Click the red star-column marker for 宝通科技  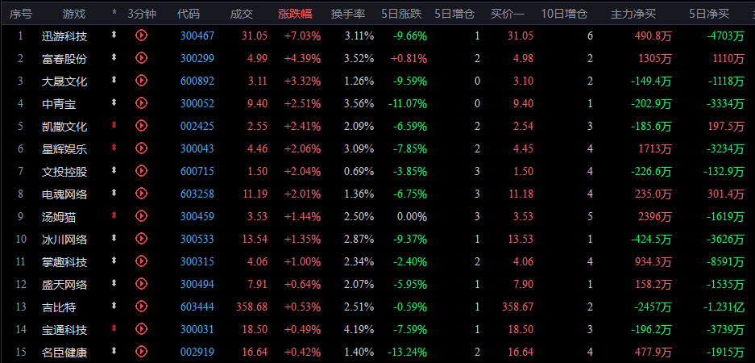coord(114,329)
